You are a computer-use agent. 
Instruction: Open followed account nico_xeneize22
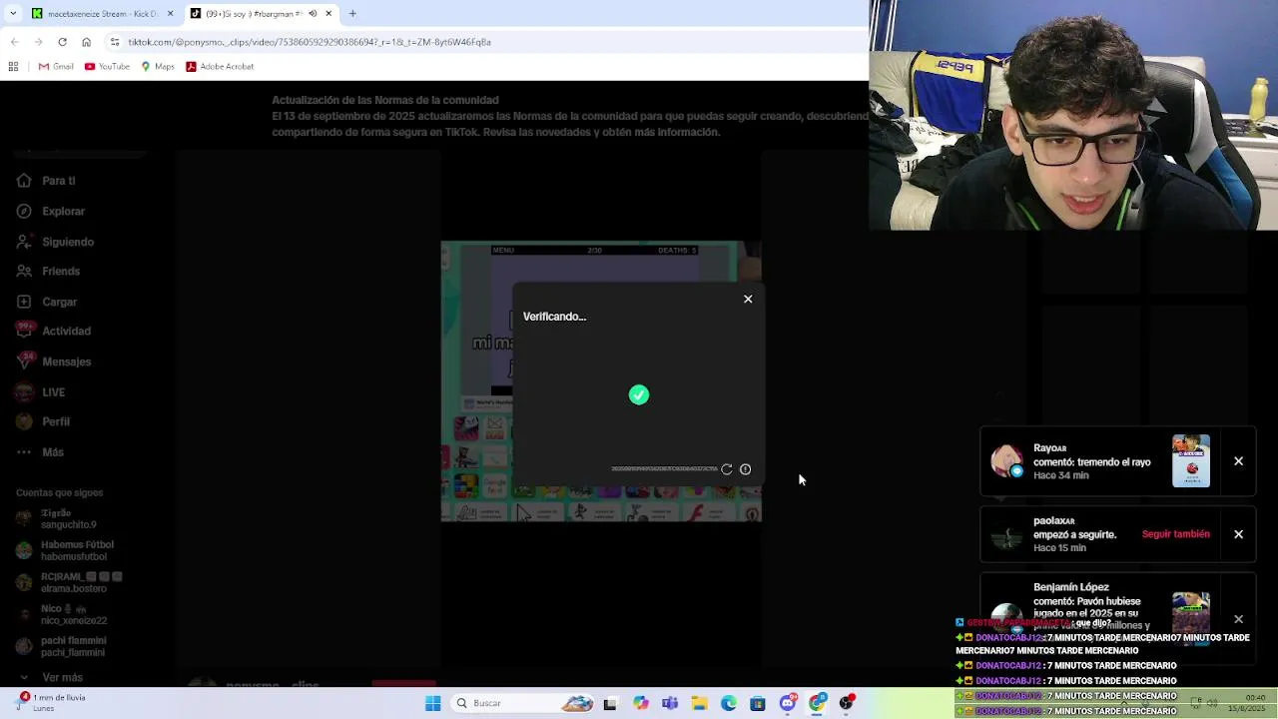(62, 614)
